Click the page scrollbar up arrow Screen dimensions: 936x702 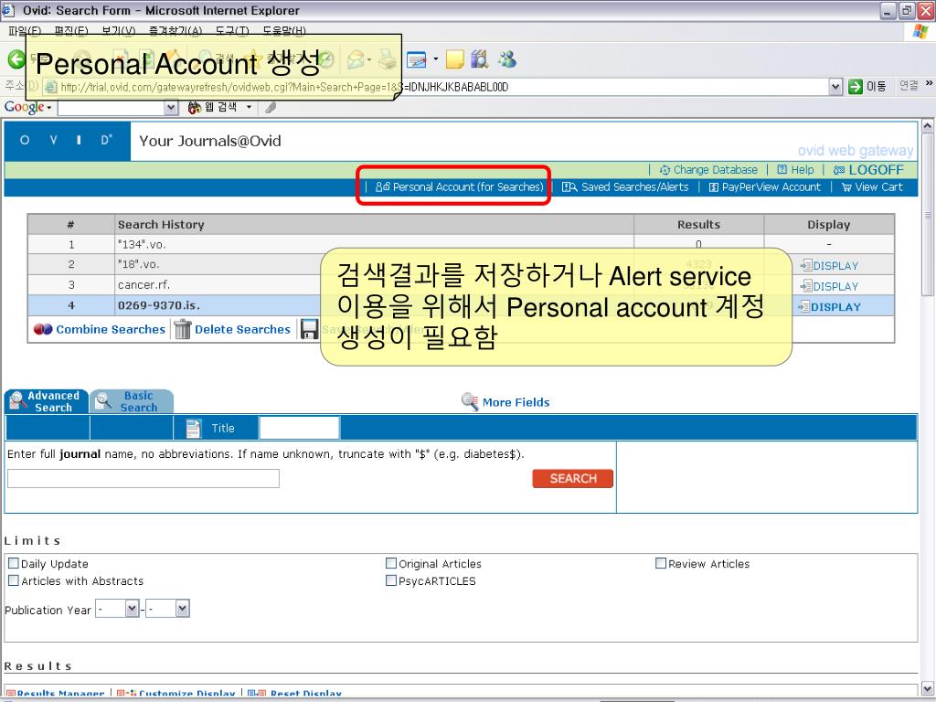point(927,126)
